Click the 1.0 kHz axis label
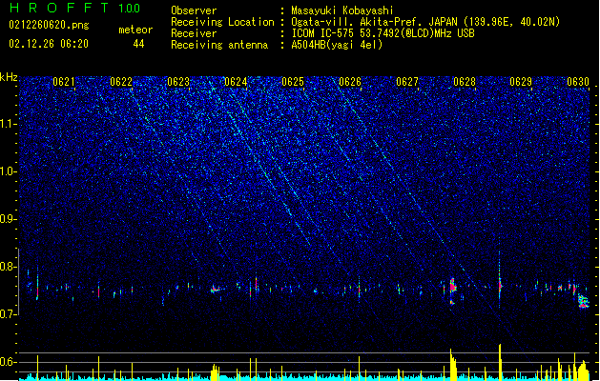 tap(9, 171)
